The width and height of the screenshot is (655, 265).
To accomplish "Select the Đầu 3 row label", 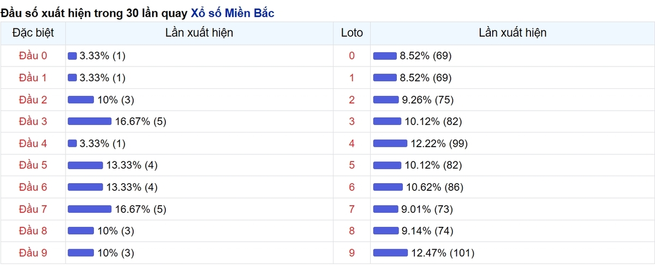I will (33, 122).
